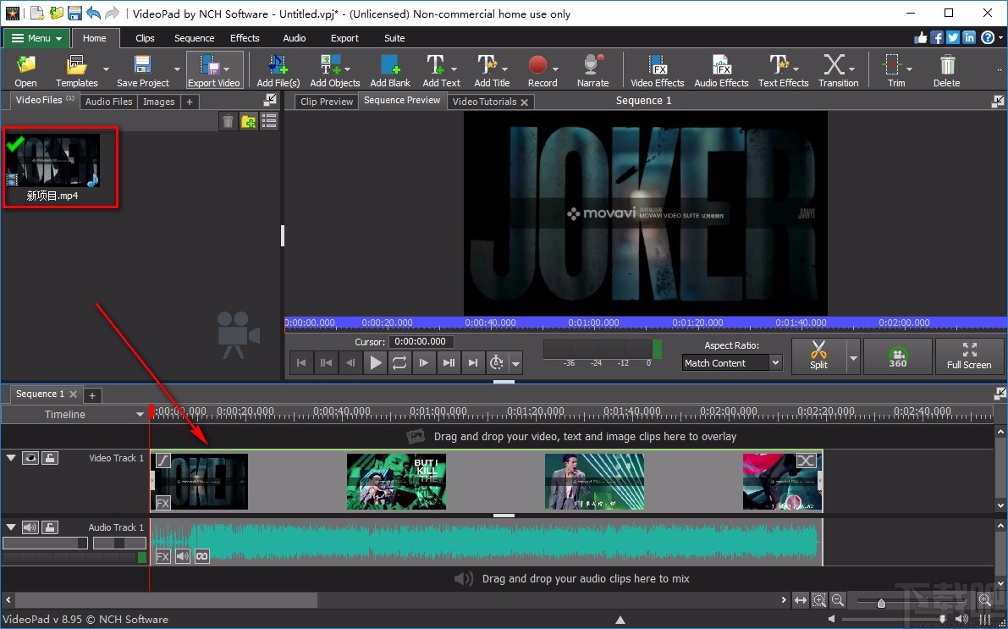Screen dimensions: 1008x629
Task: Mute Audio Track 1 speaker toggle
Action: tap(30, 527)
